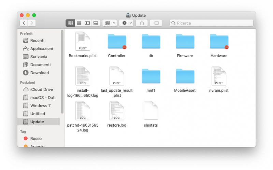
Task: Select the MobileAsset folder icon
Action: point(185,76)
